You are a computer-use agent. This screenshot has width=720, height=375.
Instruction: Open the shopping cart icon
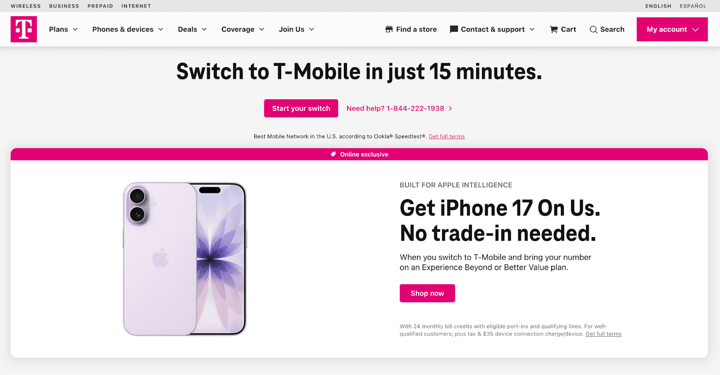coord(554,29)
